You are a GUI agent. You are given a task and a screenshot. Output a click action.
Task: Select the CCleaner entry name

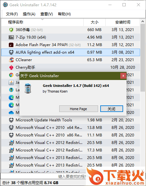24,60
